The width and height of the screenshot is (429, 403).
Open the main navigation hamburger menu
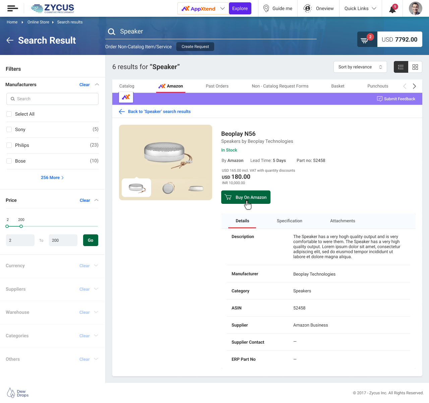12,8
